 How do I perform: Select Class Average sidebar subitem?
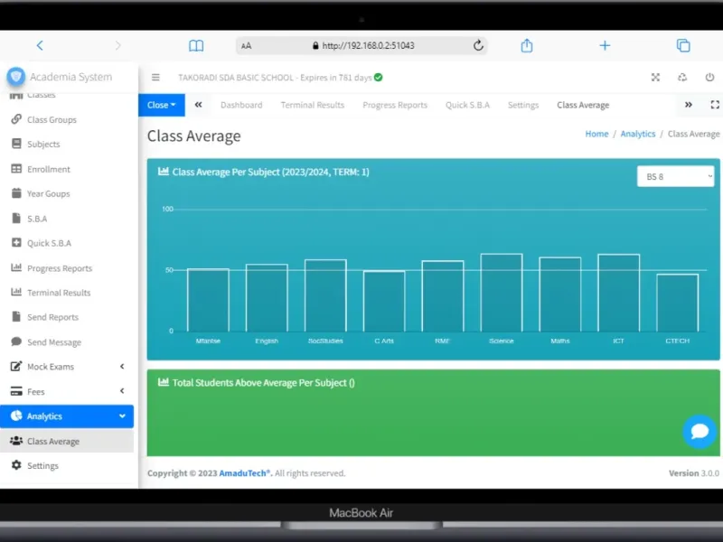click(x=67, y=441)
